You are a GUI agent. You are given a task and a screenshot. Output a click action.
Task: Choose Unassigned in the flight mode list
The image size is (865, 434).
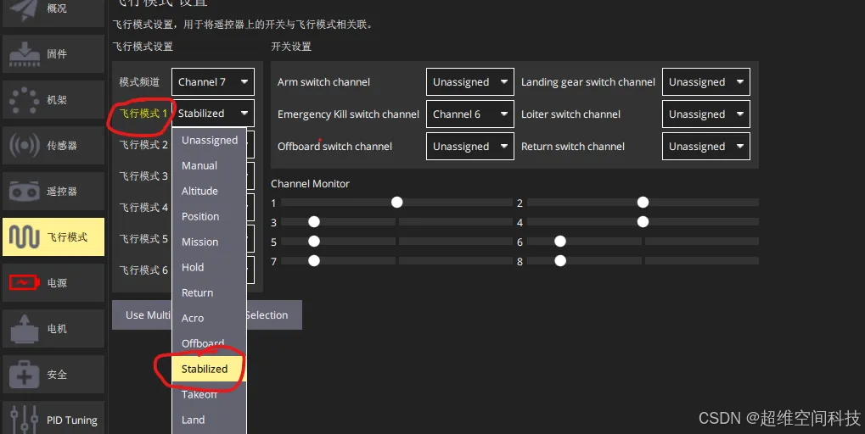(209, 140)
